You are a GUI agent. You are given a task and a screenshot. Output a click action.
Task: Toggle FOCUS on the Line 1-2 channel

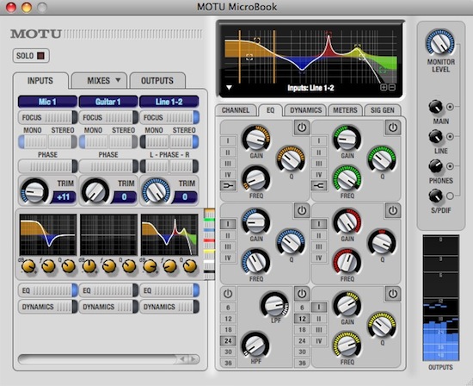coord(169,117)
